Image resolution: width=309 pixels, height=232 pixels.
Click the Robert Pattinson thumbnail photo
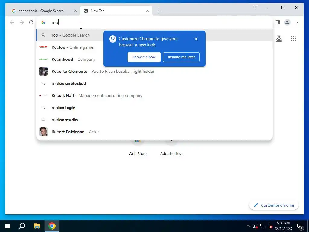click(x=43, y=132)
